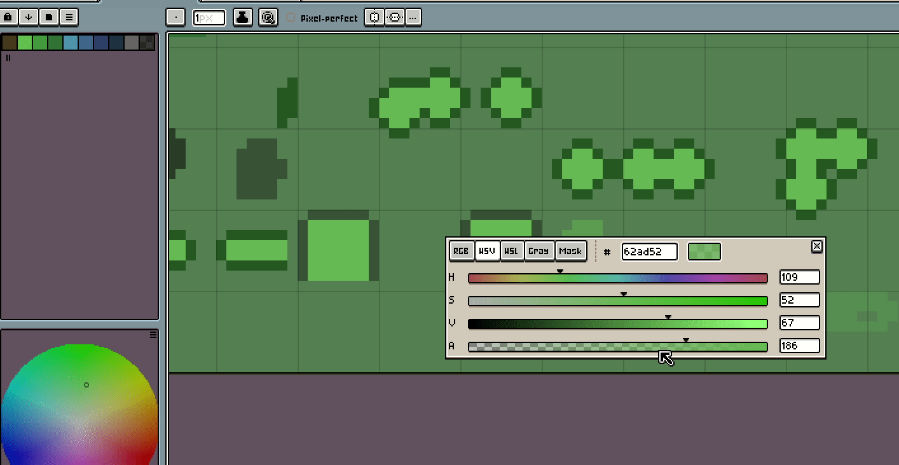Select the lock icon above the palette
Viewport: 899px width, 465px height.
tap(8, 17)
